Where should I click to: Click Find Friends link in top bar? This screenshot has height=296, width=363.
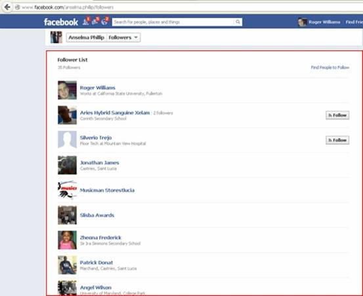pos(354,22)
